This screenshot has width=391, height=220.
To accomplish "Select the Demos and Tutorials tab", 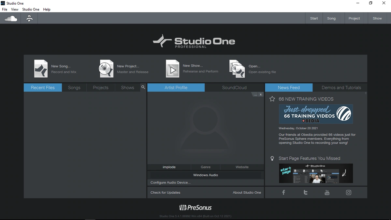I will click(x=341, y=87).
